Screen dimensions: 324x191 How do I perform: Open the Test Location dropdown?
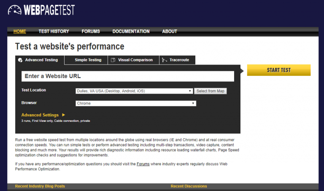(134, 91)
